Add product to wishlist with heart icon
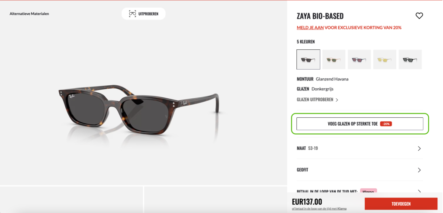Screen dimensions: 443x213 419,16
